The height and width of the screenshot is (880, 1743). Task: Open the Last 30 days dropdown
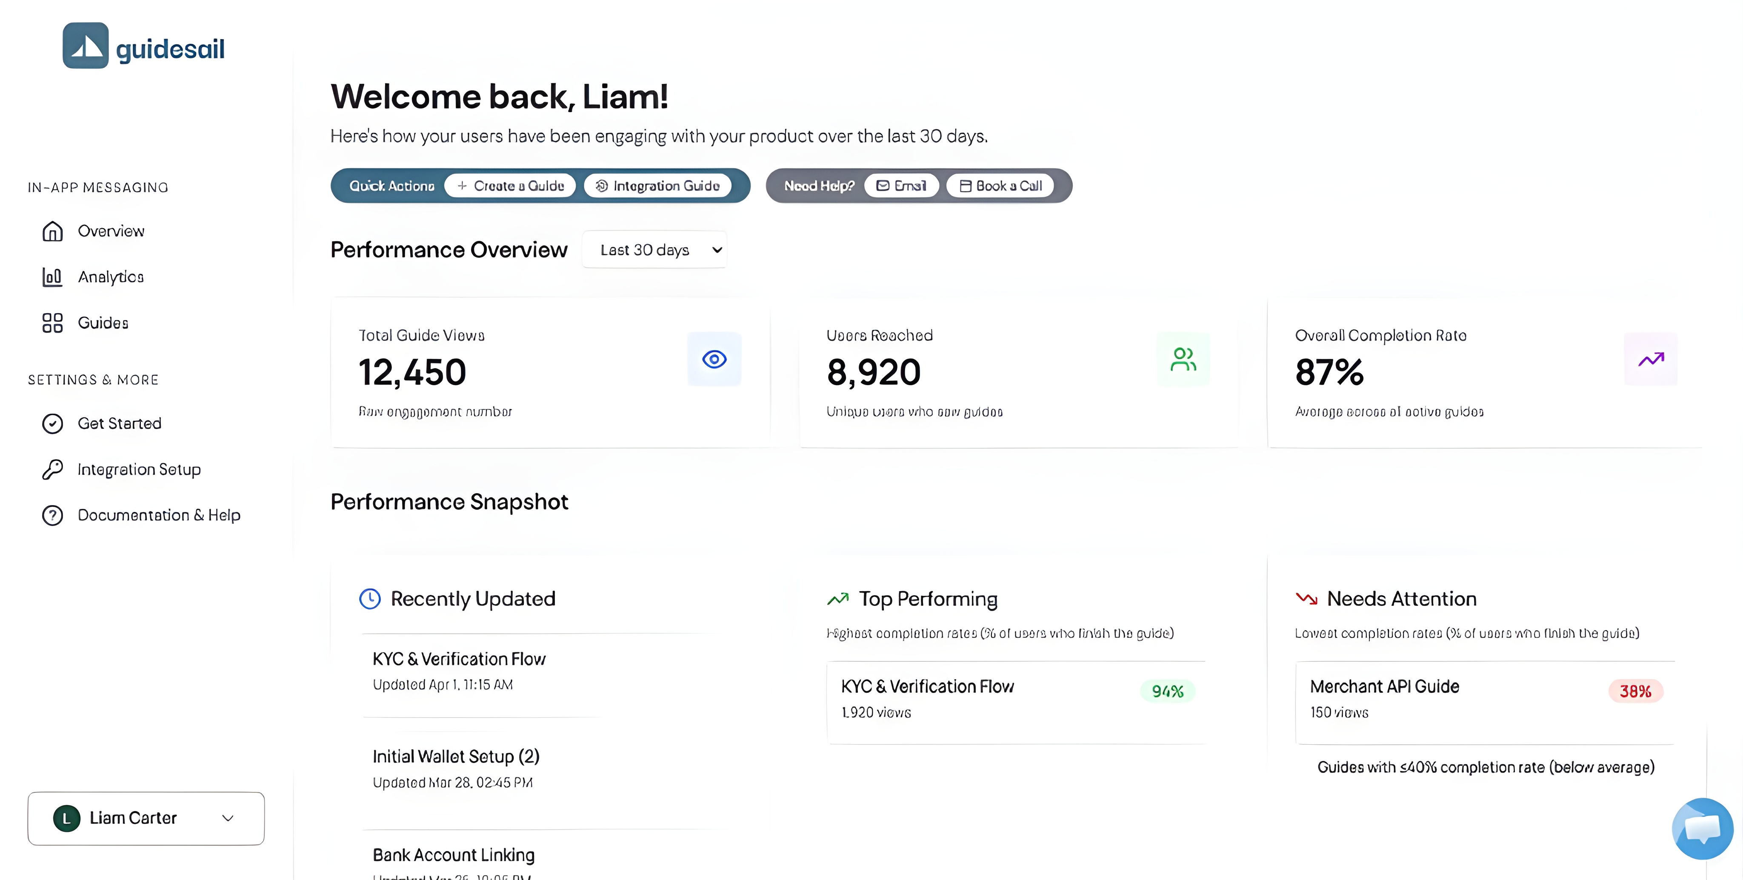pos(654,250)
